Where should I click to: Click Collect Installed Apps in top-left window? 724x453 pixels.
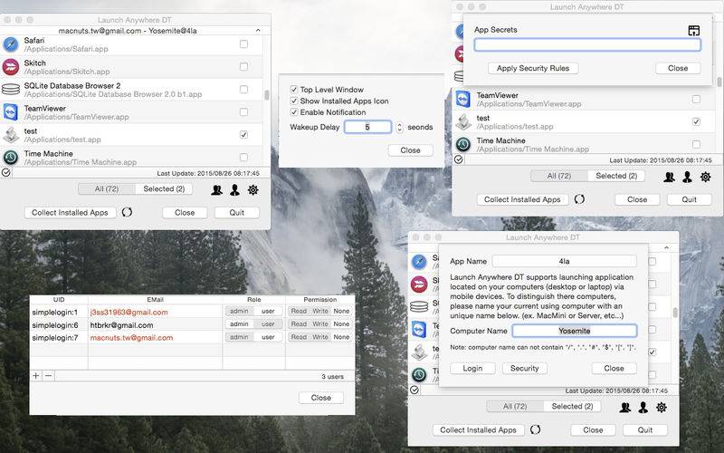pyautogui.click(x=70, y=213)
